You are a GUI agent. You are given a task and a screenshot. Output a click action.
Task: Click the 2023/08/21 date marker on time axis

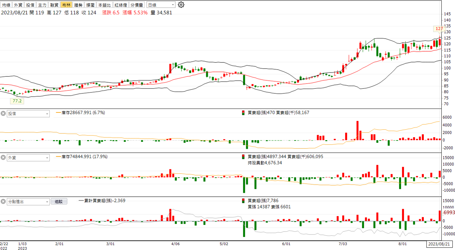click(x=439, y=244)
